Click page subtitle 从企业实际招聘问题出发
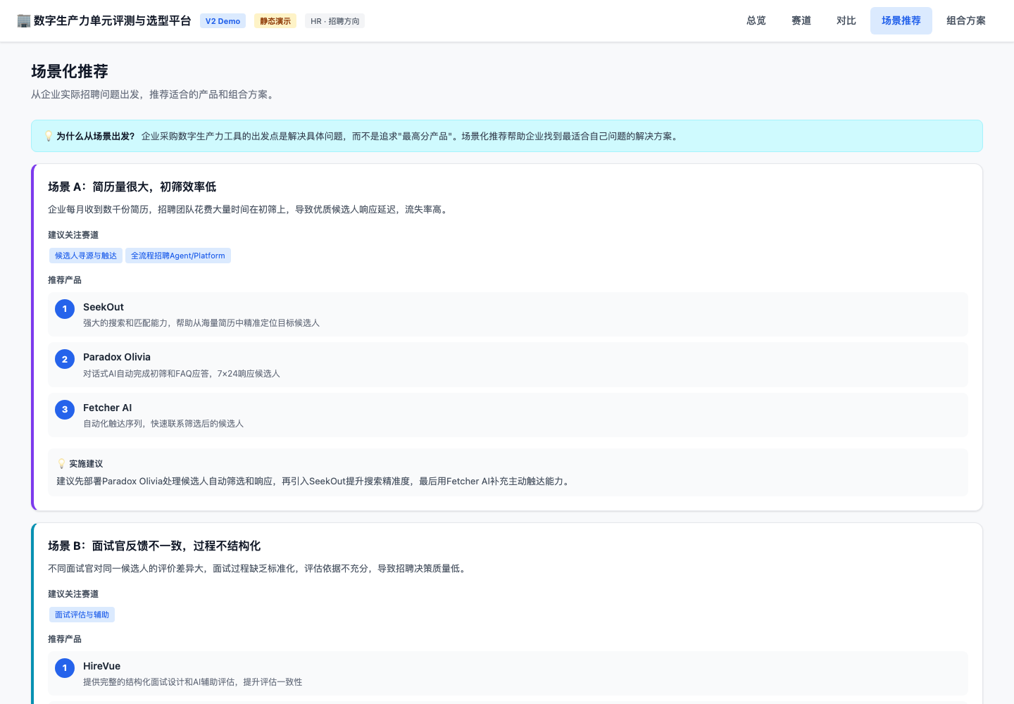 click(154, 94)
